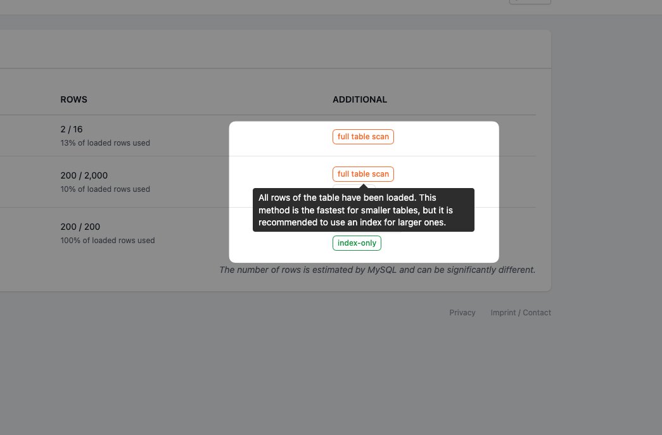
Task: Click the full table scan badge in the 2 / 16 row
Action: 363,137
